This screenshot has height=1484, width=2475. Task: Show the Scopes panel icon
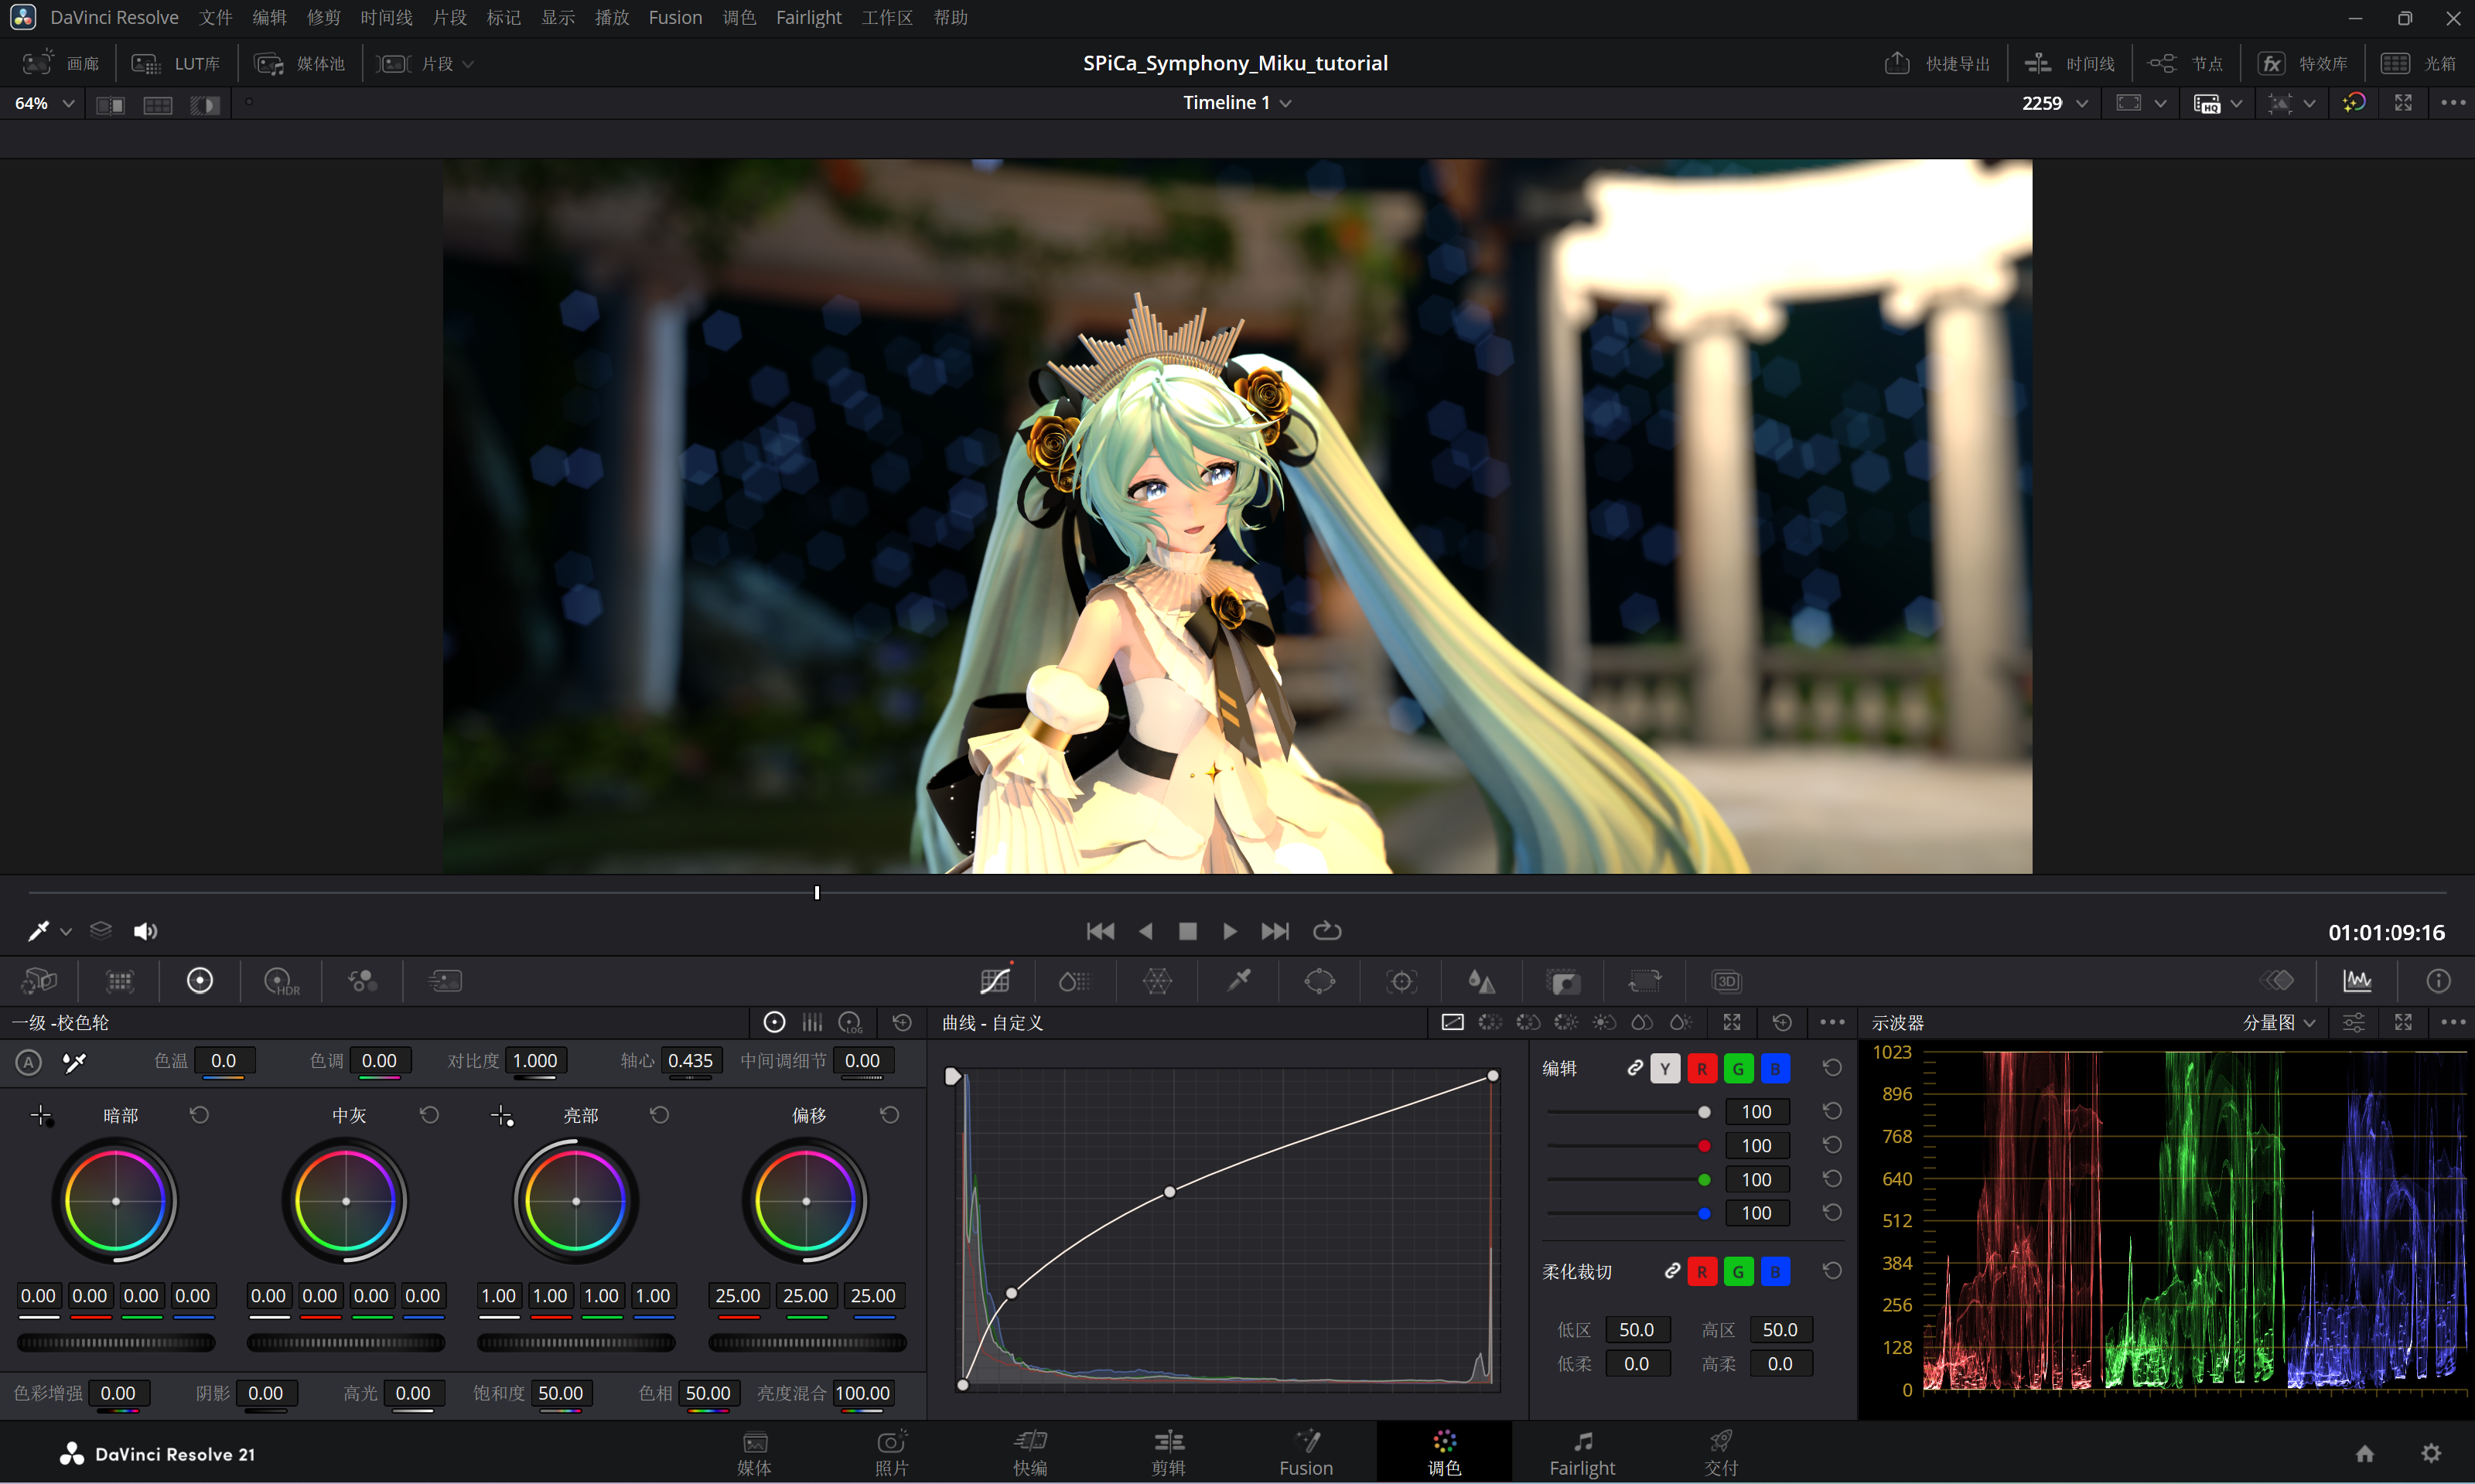2357,981
